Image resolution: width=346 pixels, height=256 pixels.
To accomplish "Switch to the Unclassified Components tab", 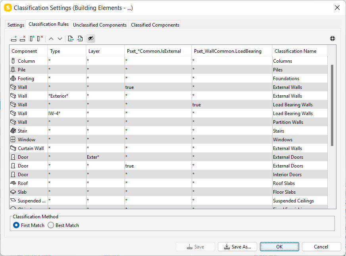I will tap(100, 25).
